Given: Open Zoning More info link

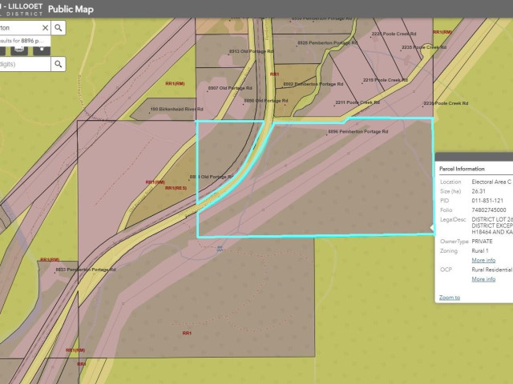Looking at the screenshot, I should pos(483,260).
